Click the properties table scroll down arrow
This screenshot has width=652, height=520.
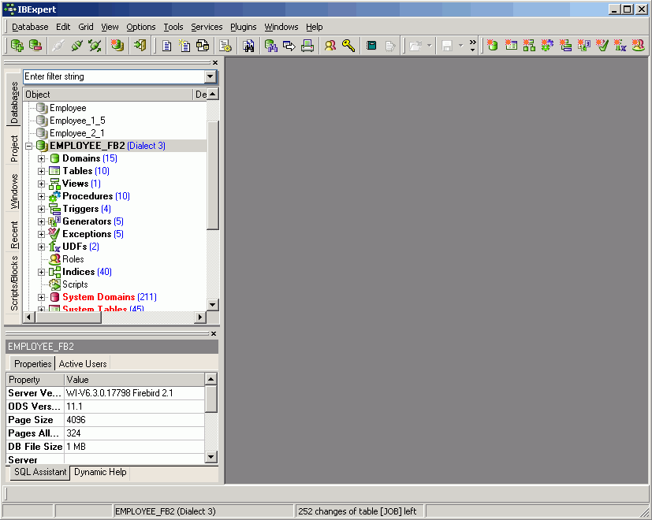coord(211,457)
